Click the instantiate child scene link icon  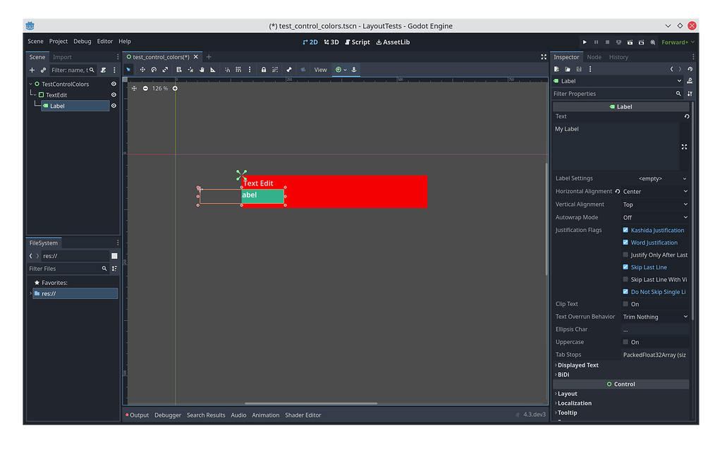pos(43,70)
